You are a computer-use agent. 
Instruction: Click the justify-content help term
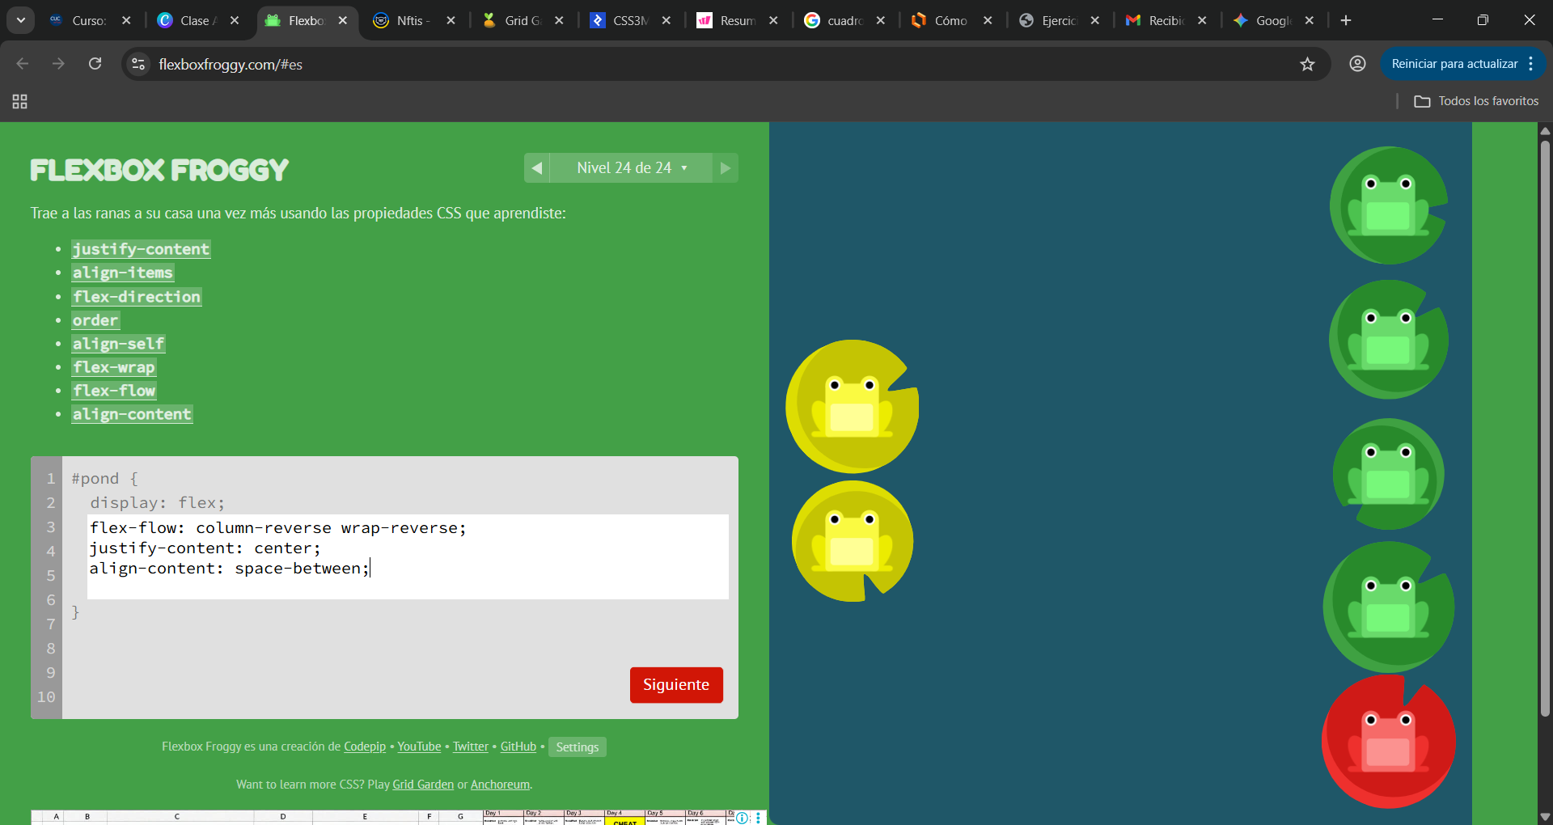tap(141, 249)
